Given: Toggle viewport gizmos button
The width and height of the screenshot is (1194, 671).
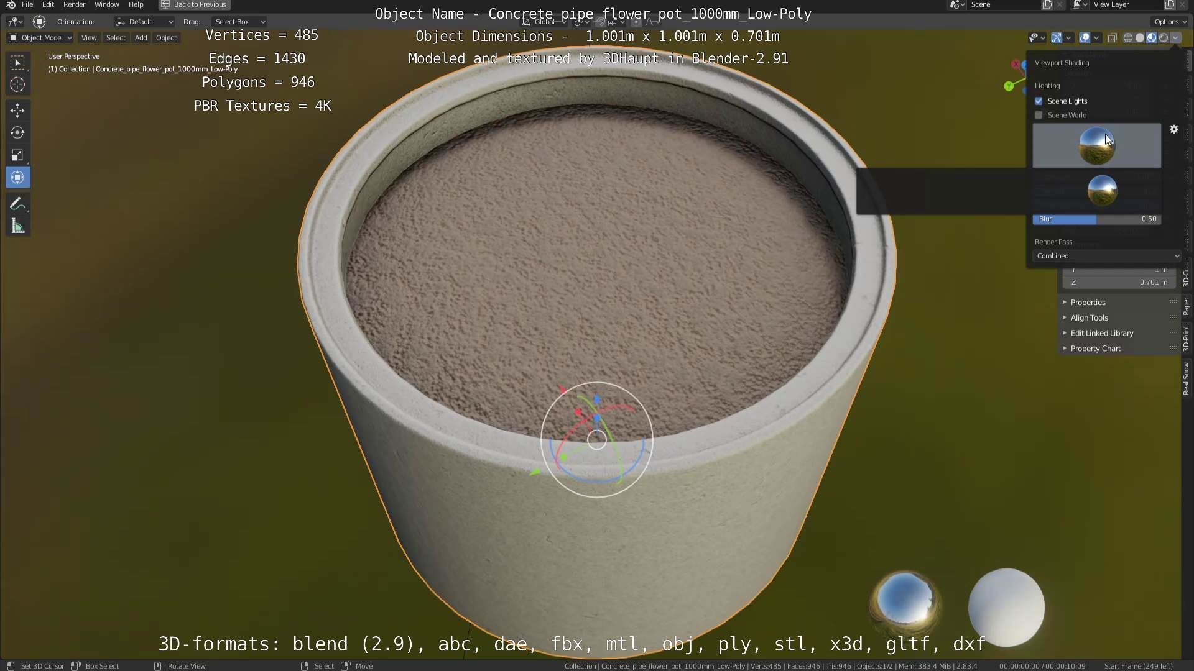Looking at the screenshot, I should (x=1057, y=38).
